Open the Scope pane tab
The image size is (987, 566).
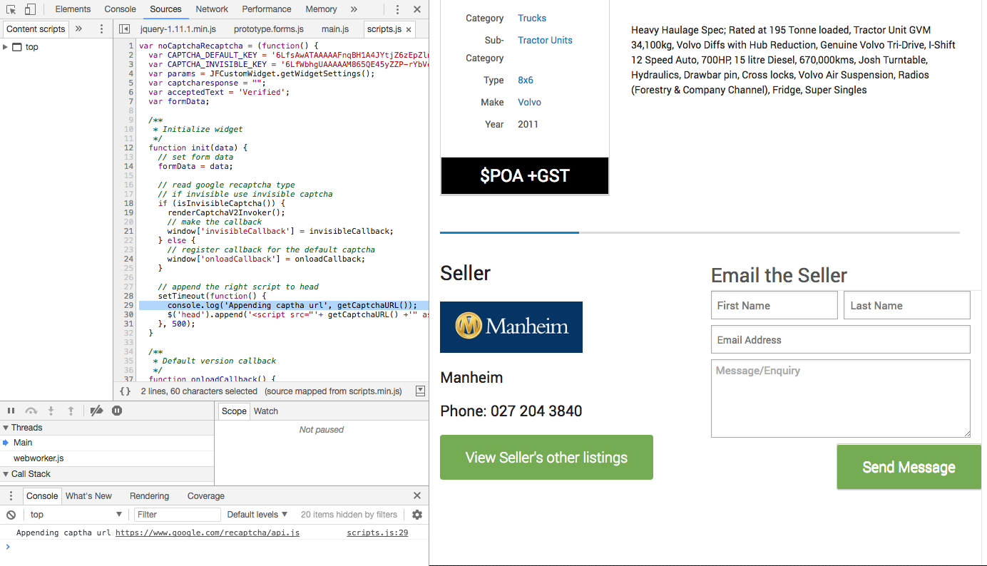(234, 411)
